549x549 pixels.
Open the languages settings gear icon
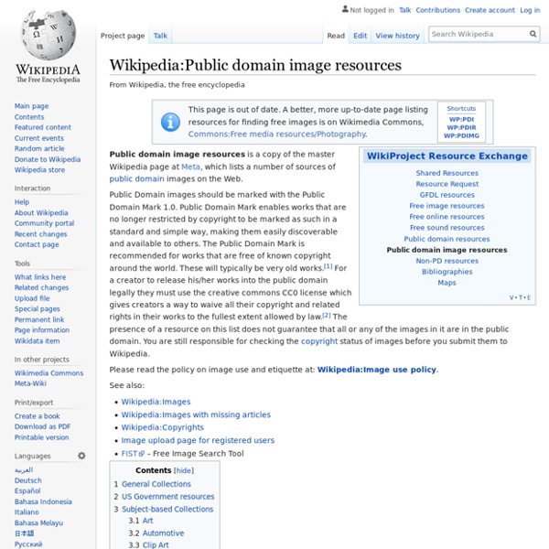(81, 456)
